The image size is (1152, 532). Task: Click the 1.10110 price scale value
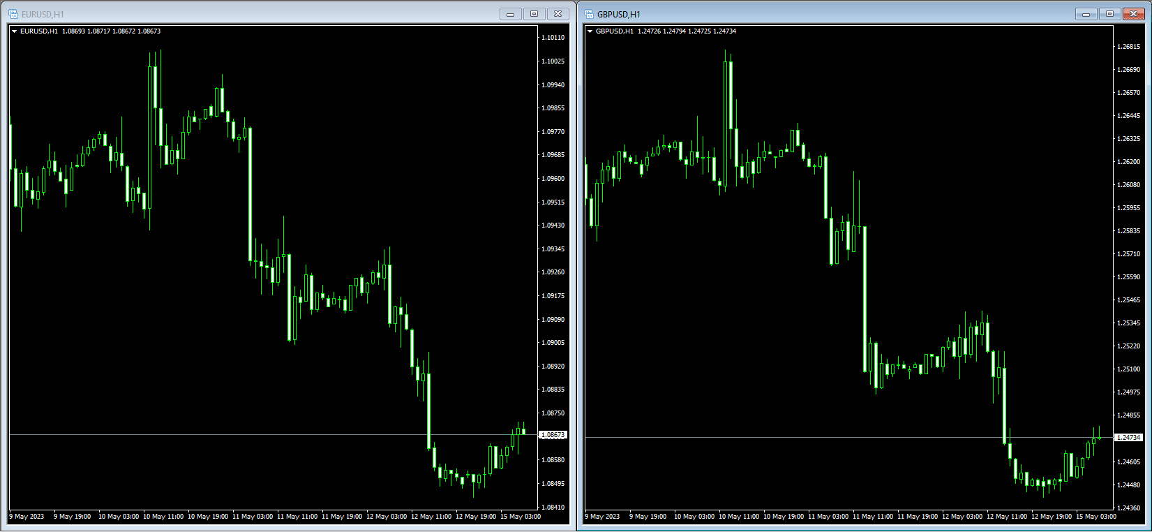click(x=553, y=38)
